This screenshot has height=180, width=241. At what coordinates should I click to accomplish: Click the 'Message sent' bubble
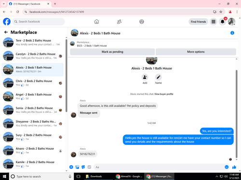[x=89, y=113]
